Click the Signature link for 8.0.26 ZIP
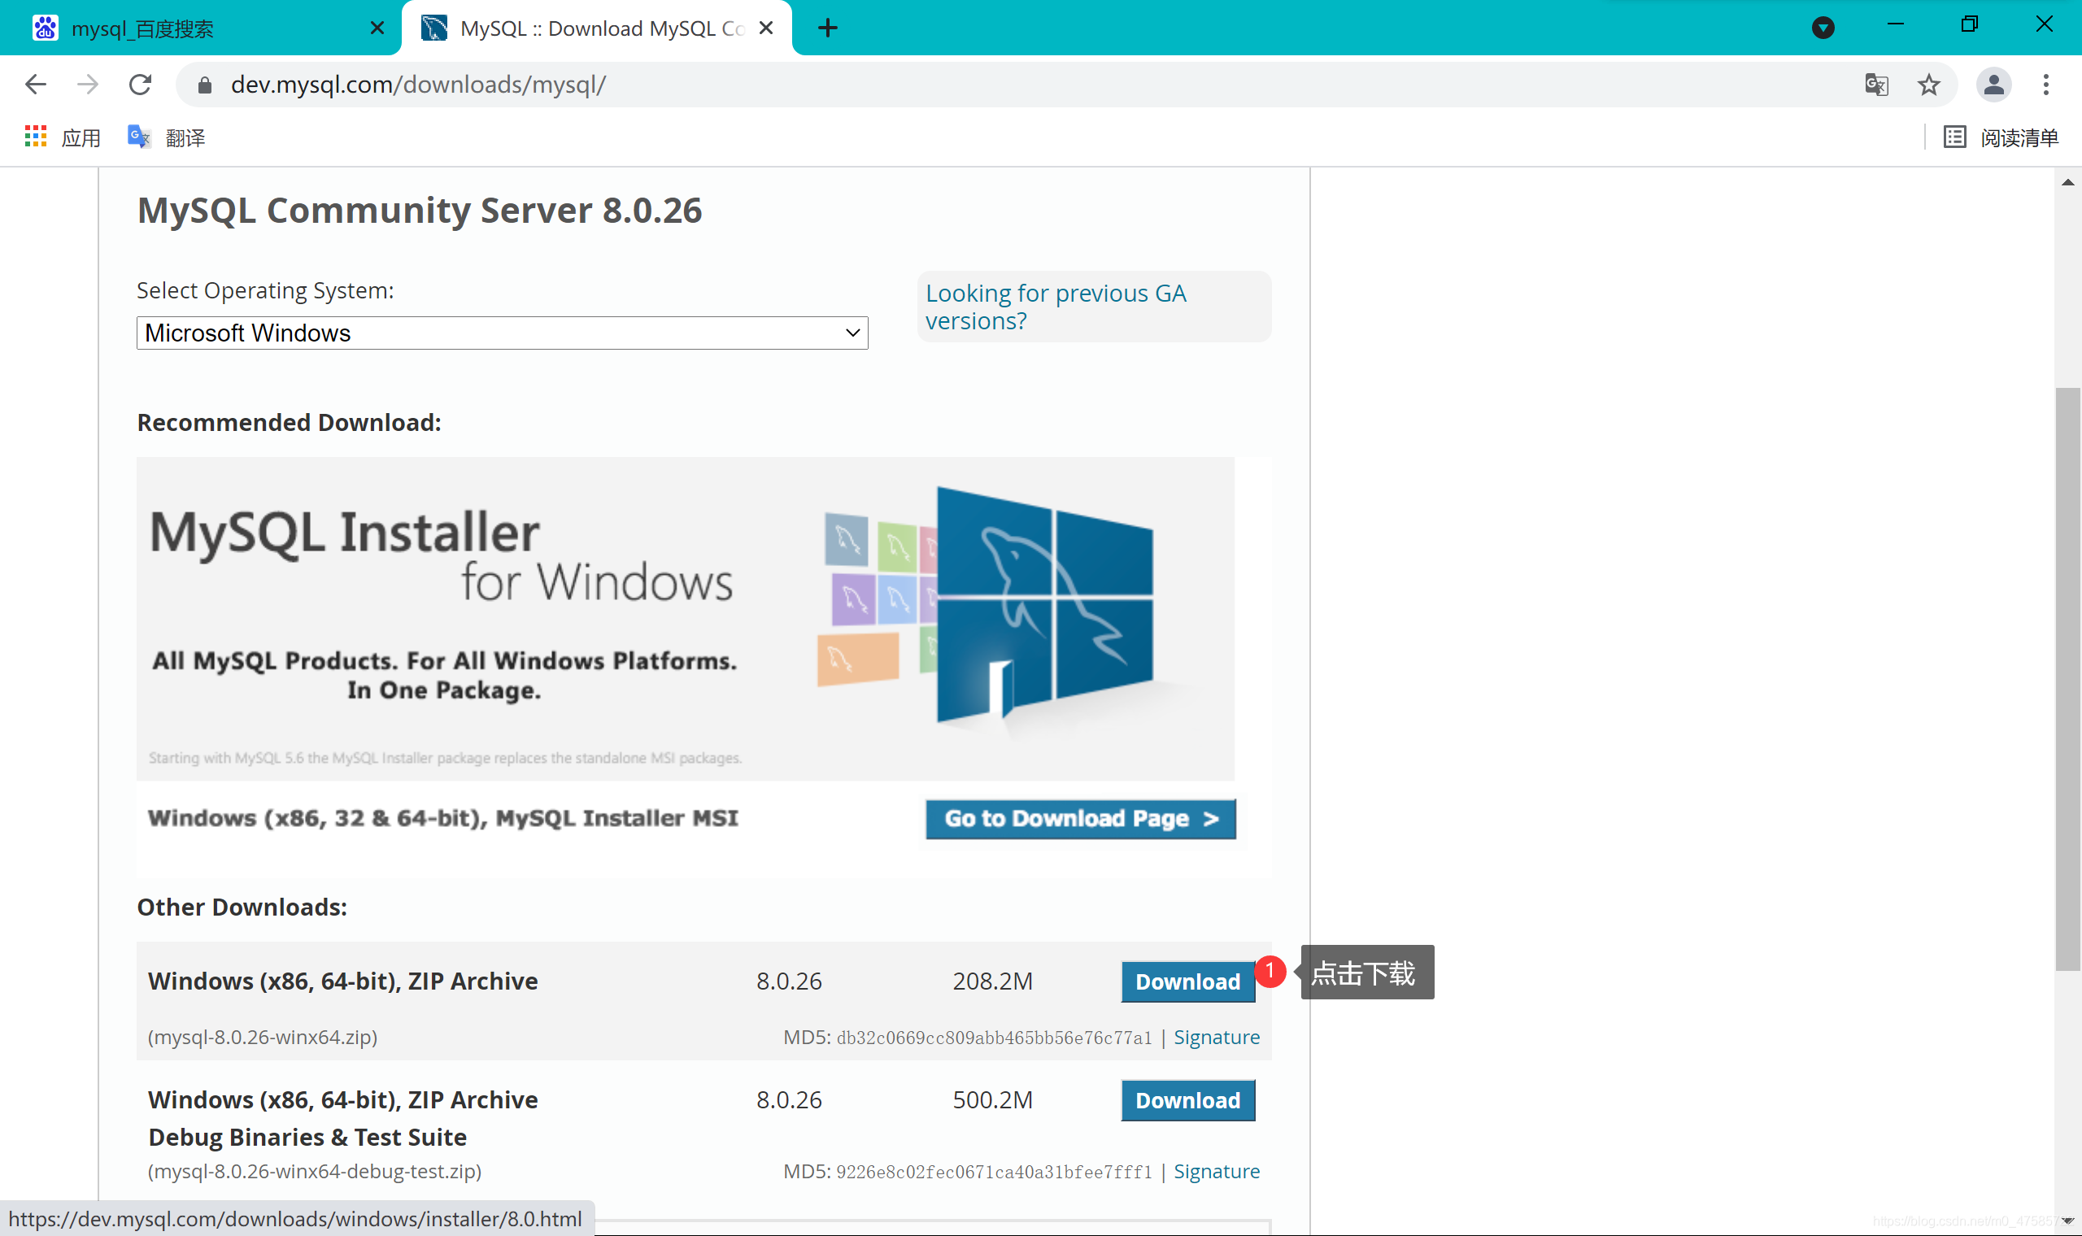This screenshot has height=1236, width=2082. 1215,1038
